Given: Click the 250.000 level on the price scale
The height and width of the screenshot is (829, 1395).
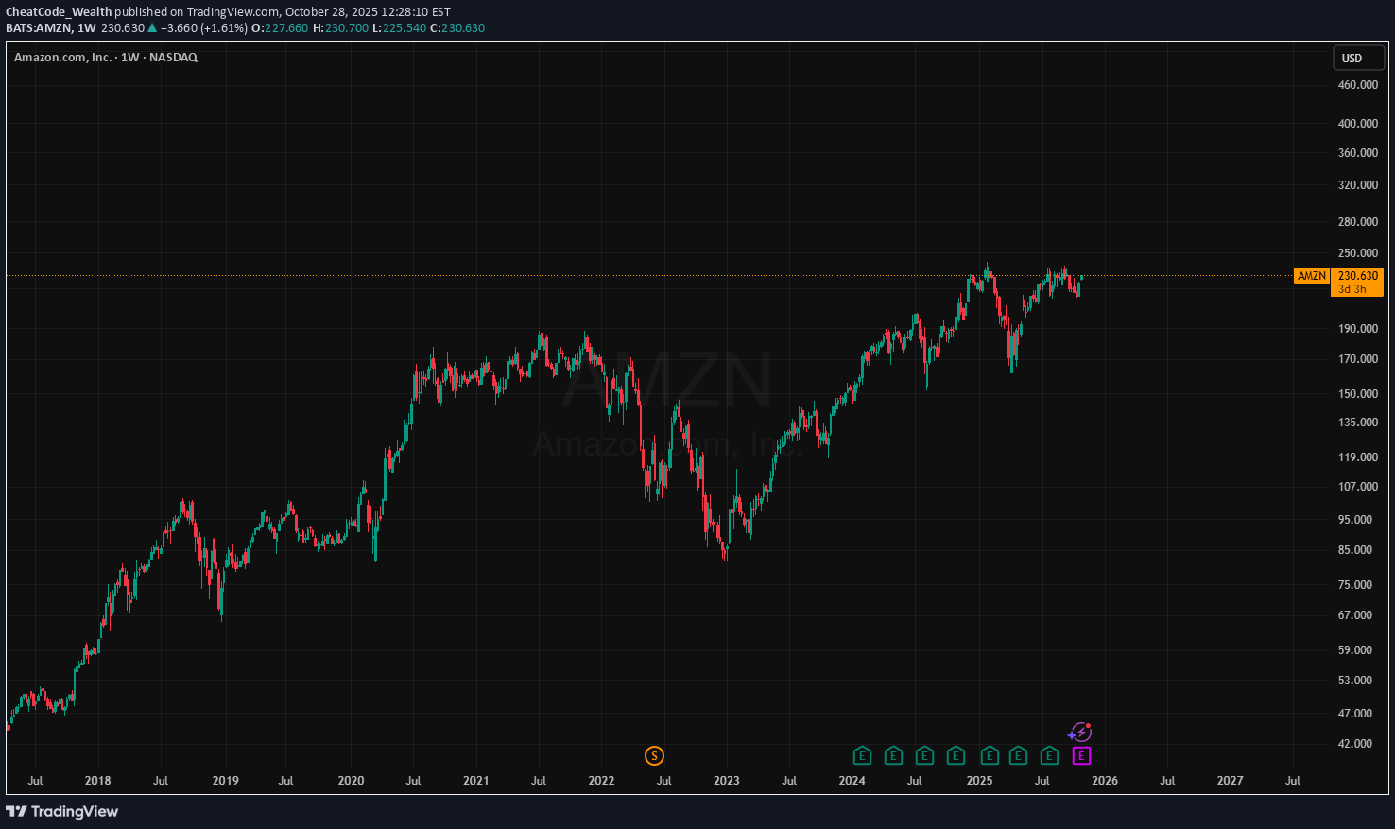Looking at the screenshot, I should tap(1357, 253).
